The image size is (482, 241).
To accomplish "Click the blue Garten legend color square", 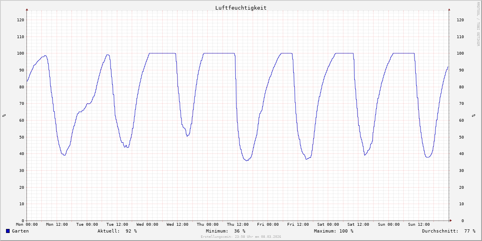I will click(8, 231).
